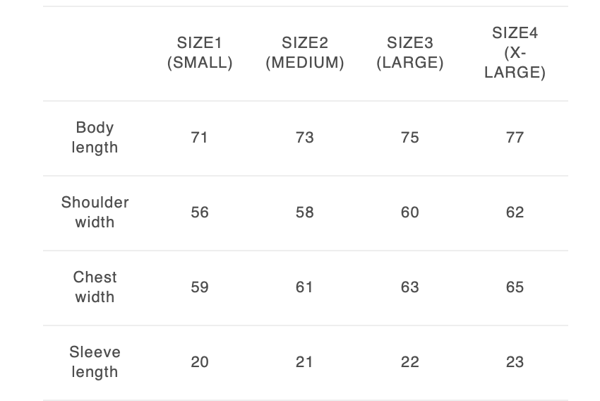Click the Shoulder width row label
This screenshot has width=600, height=401.
pyautogui.click(x=95, y=213)
